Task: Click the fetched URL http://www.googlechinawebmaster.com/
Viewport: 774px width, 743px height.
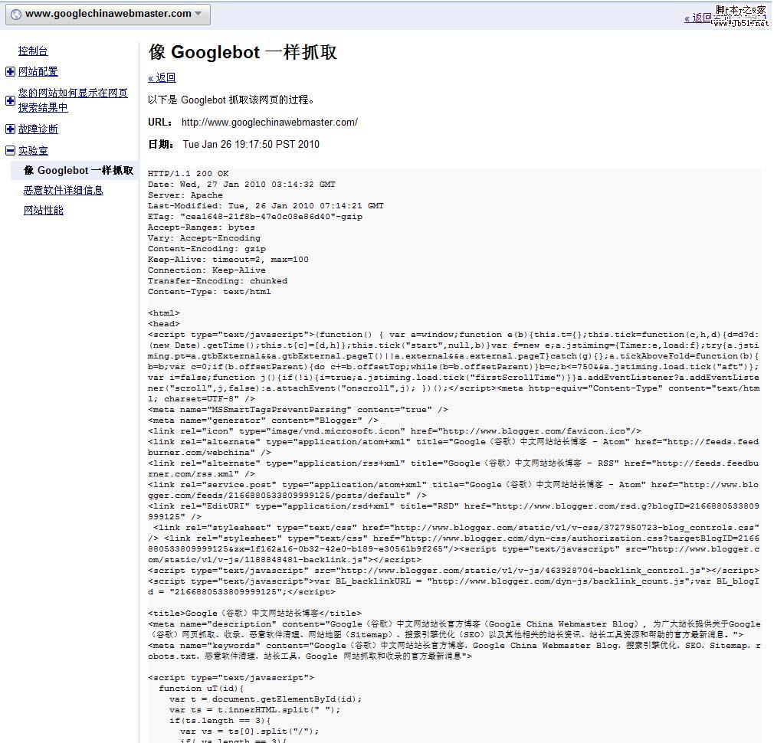Action: [269, 123]
